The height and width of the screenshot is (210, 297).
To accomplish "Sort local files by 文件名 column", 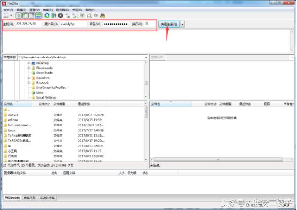I will pos(17,104).
